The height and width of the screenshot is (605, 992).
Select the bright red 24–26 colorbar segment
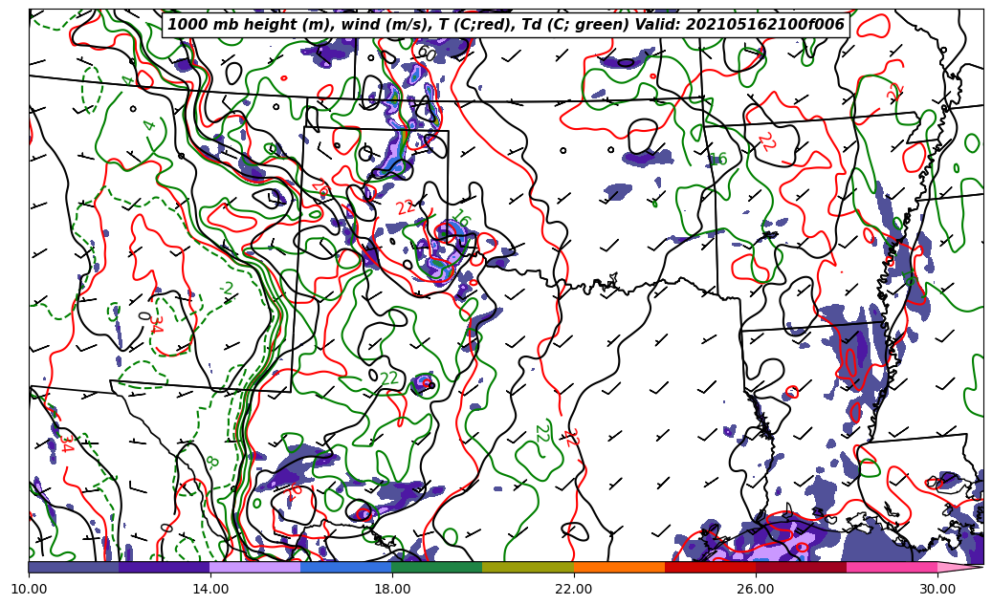point(710,567)
